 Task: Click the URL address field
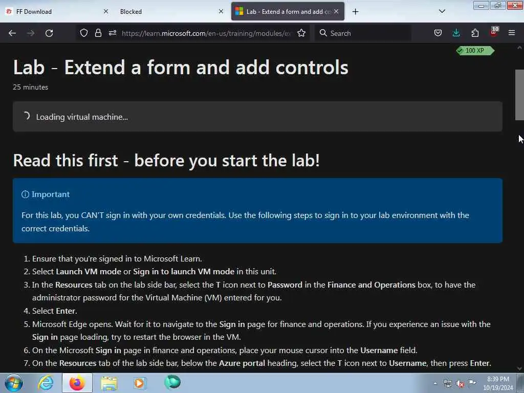[x=206, y=33]
